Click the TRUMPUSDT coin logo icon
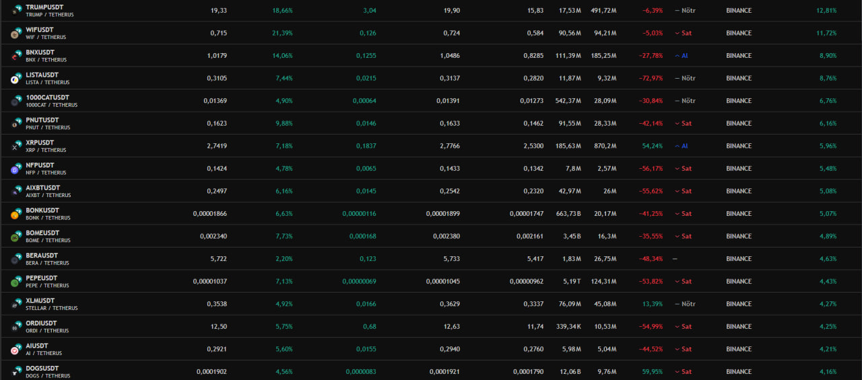 pos(16,10)
